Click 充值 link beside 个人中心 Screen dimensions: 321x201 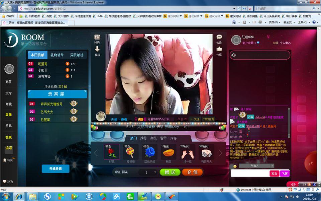coord(275,43)
